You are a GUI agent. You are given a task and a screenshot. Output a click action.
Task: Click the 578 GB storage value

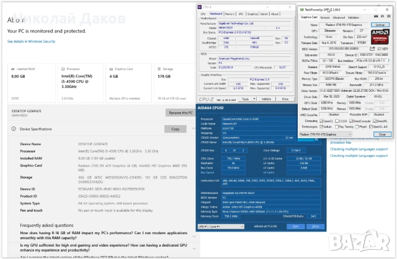164,76
